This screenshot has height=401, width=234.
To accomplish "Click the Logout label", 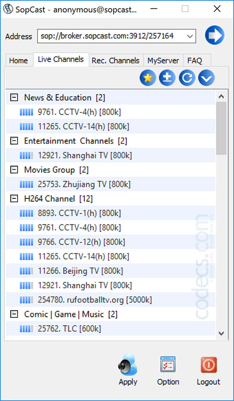I will coord(208,382).
